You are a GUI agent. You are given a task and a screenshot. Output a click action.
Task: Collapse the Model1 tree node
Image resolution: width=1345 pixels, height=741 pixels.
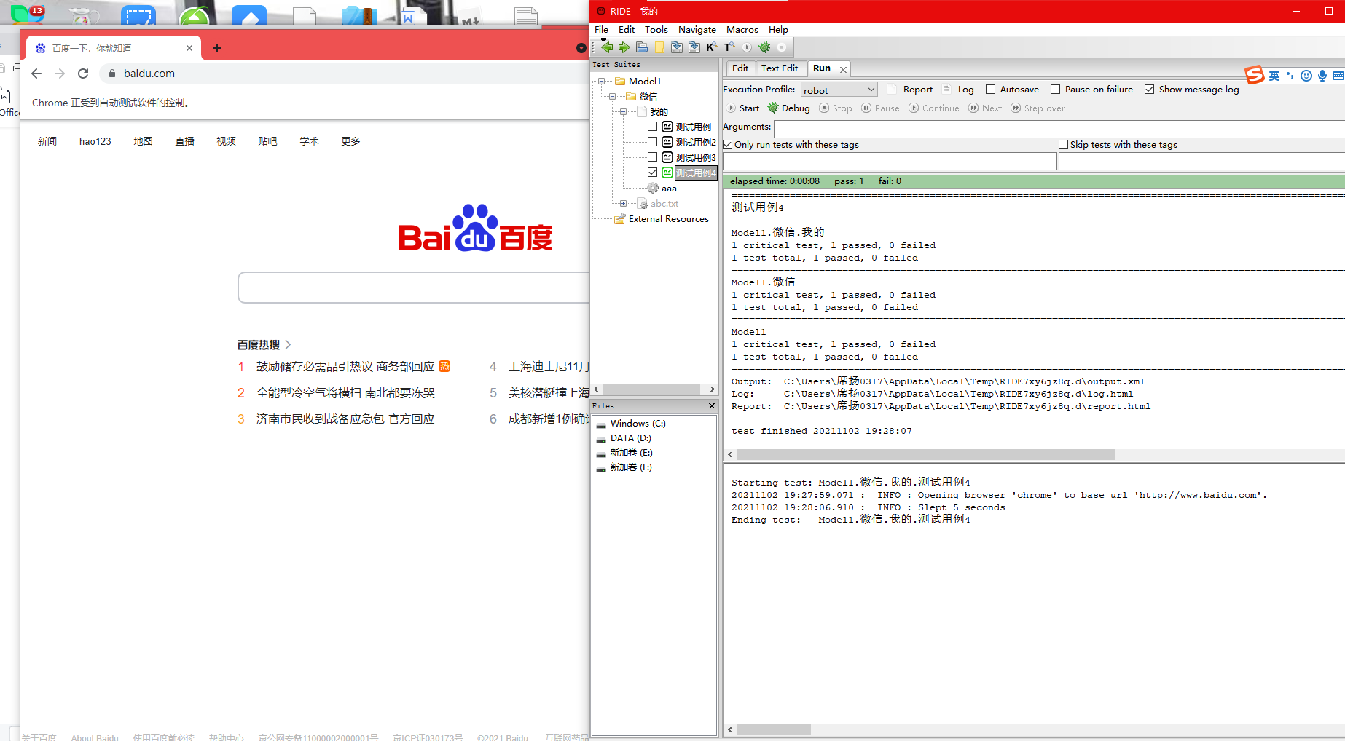[x=600, y=81]
